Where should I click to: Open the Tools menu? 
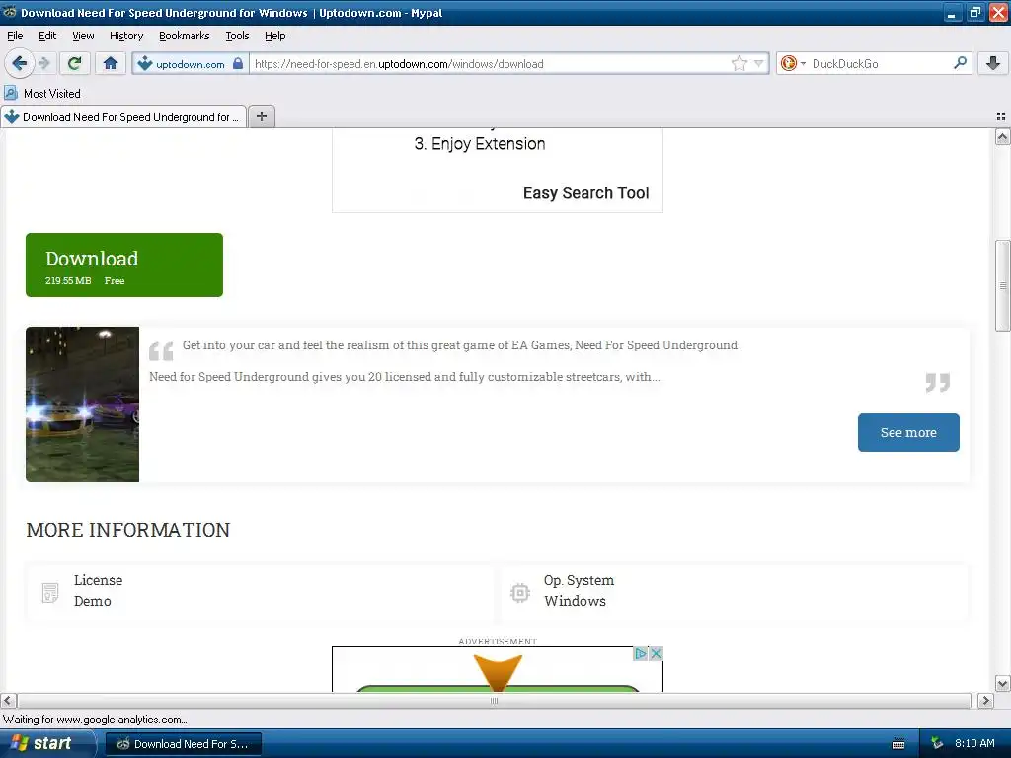point(237,36)
